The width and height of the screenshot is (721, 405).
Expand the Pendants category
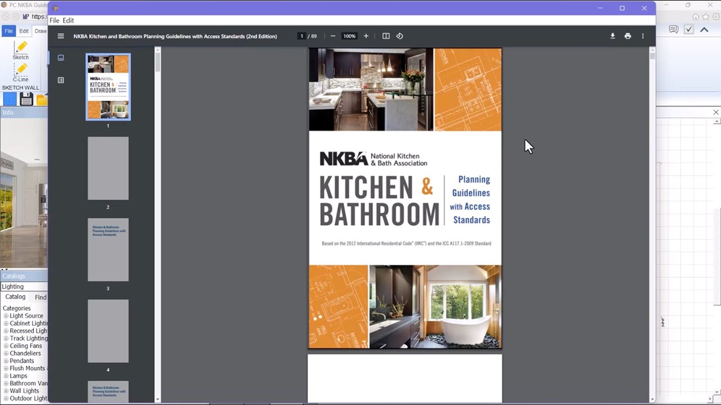point(6,361)
